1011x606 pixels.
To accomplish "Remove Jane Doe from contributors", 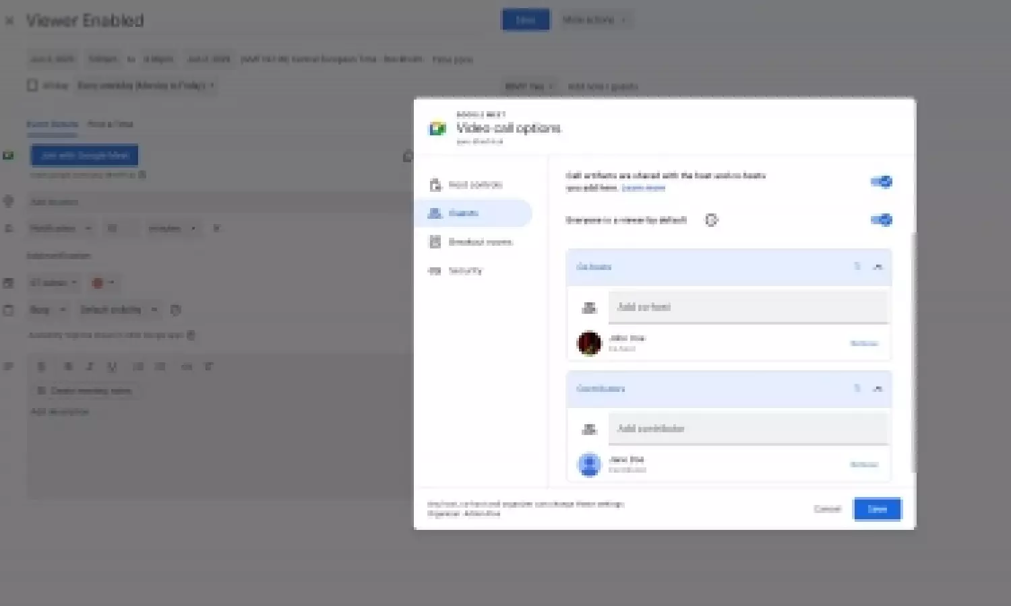I will coord(864,465).
